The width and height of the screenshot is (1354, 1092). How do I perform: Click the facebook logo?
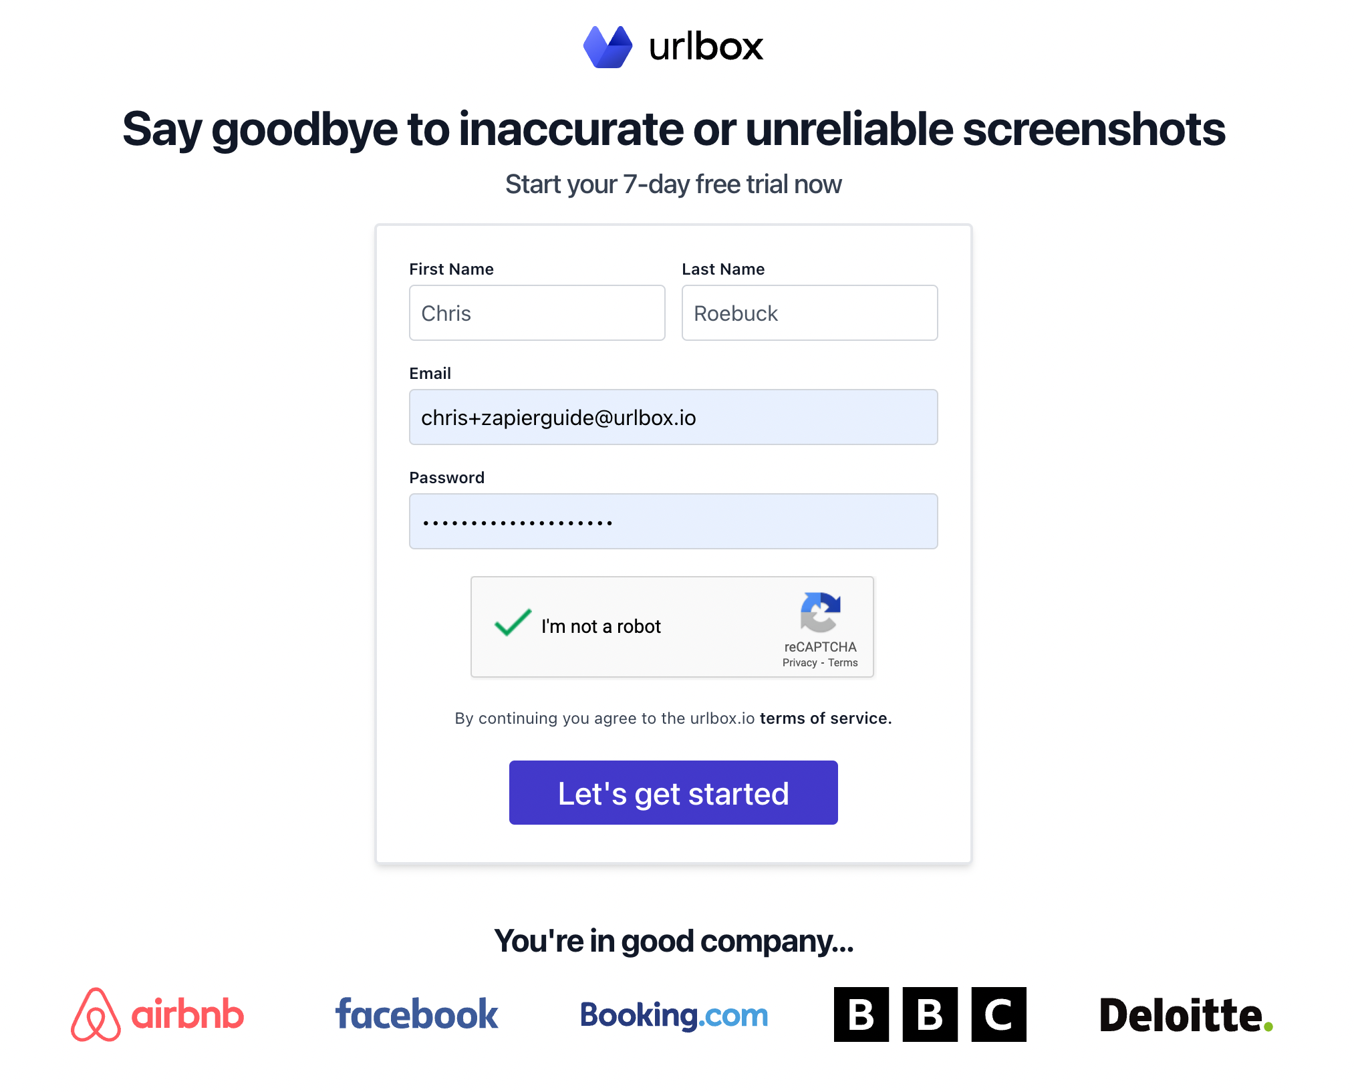(x=416, y=1014)
